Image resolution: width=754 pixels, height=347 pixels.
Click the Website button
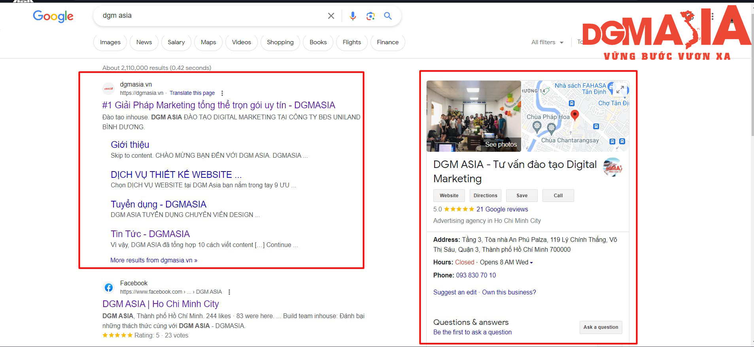click(x=449, y=196)
